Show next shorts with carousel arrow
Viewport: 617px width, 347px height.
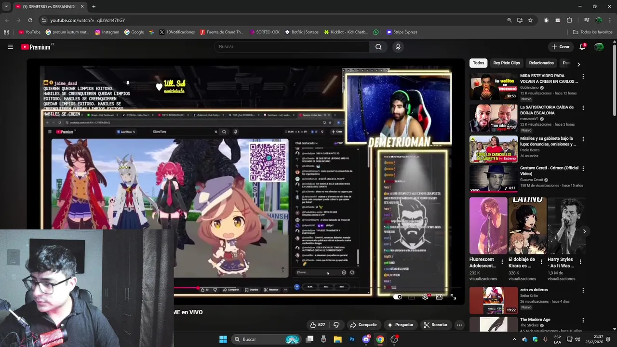(x=584, y=231)
